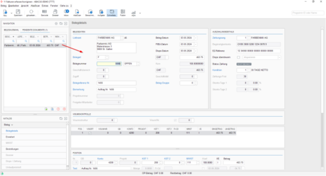Click the Belegreferenz-Nr link label

click(81, 83)
